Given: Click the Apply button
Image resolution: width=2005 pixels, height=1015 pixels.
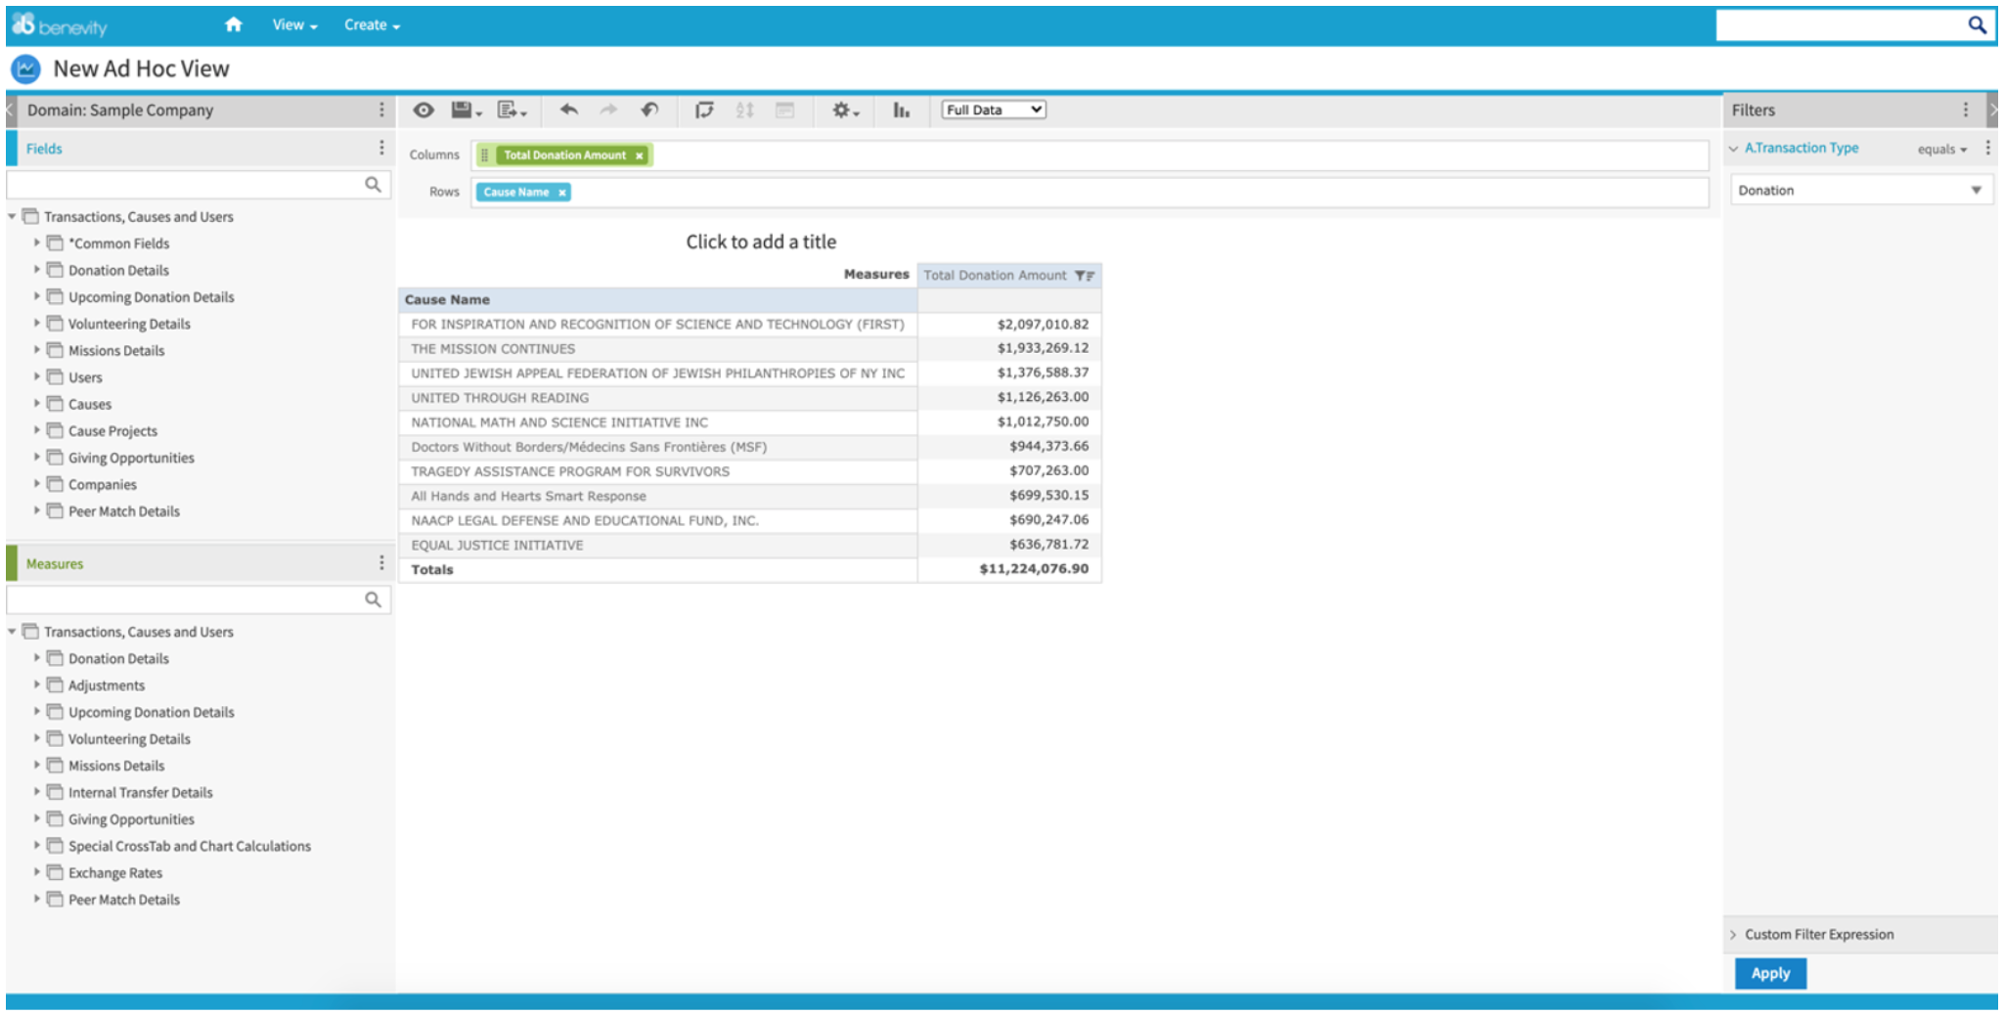Looking at the screenshot, I should [1770, 974].
